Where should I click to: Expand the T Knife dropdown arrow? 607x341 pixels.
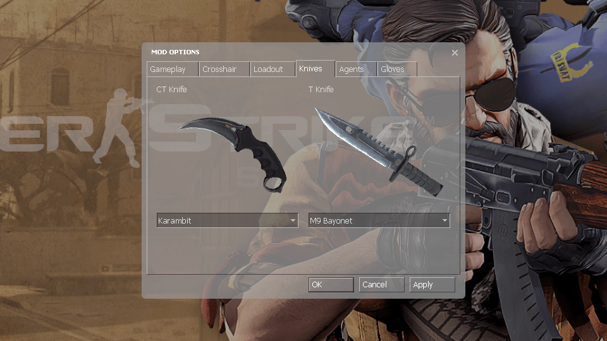[x=445, y=221]
